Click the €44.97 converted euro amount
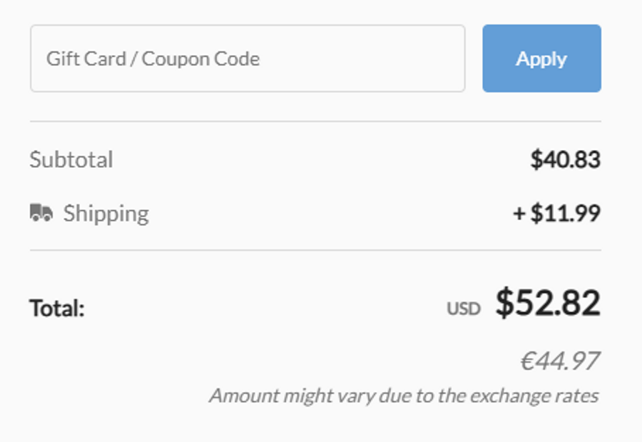The image size is (642, 442). (560, 361)
